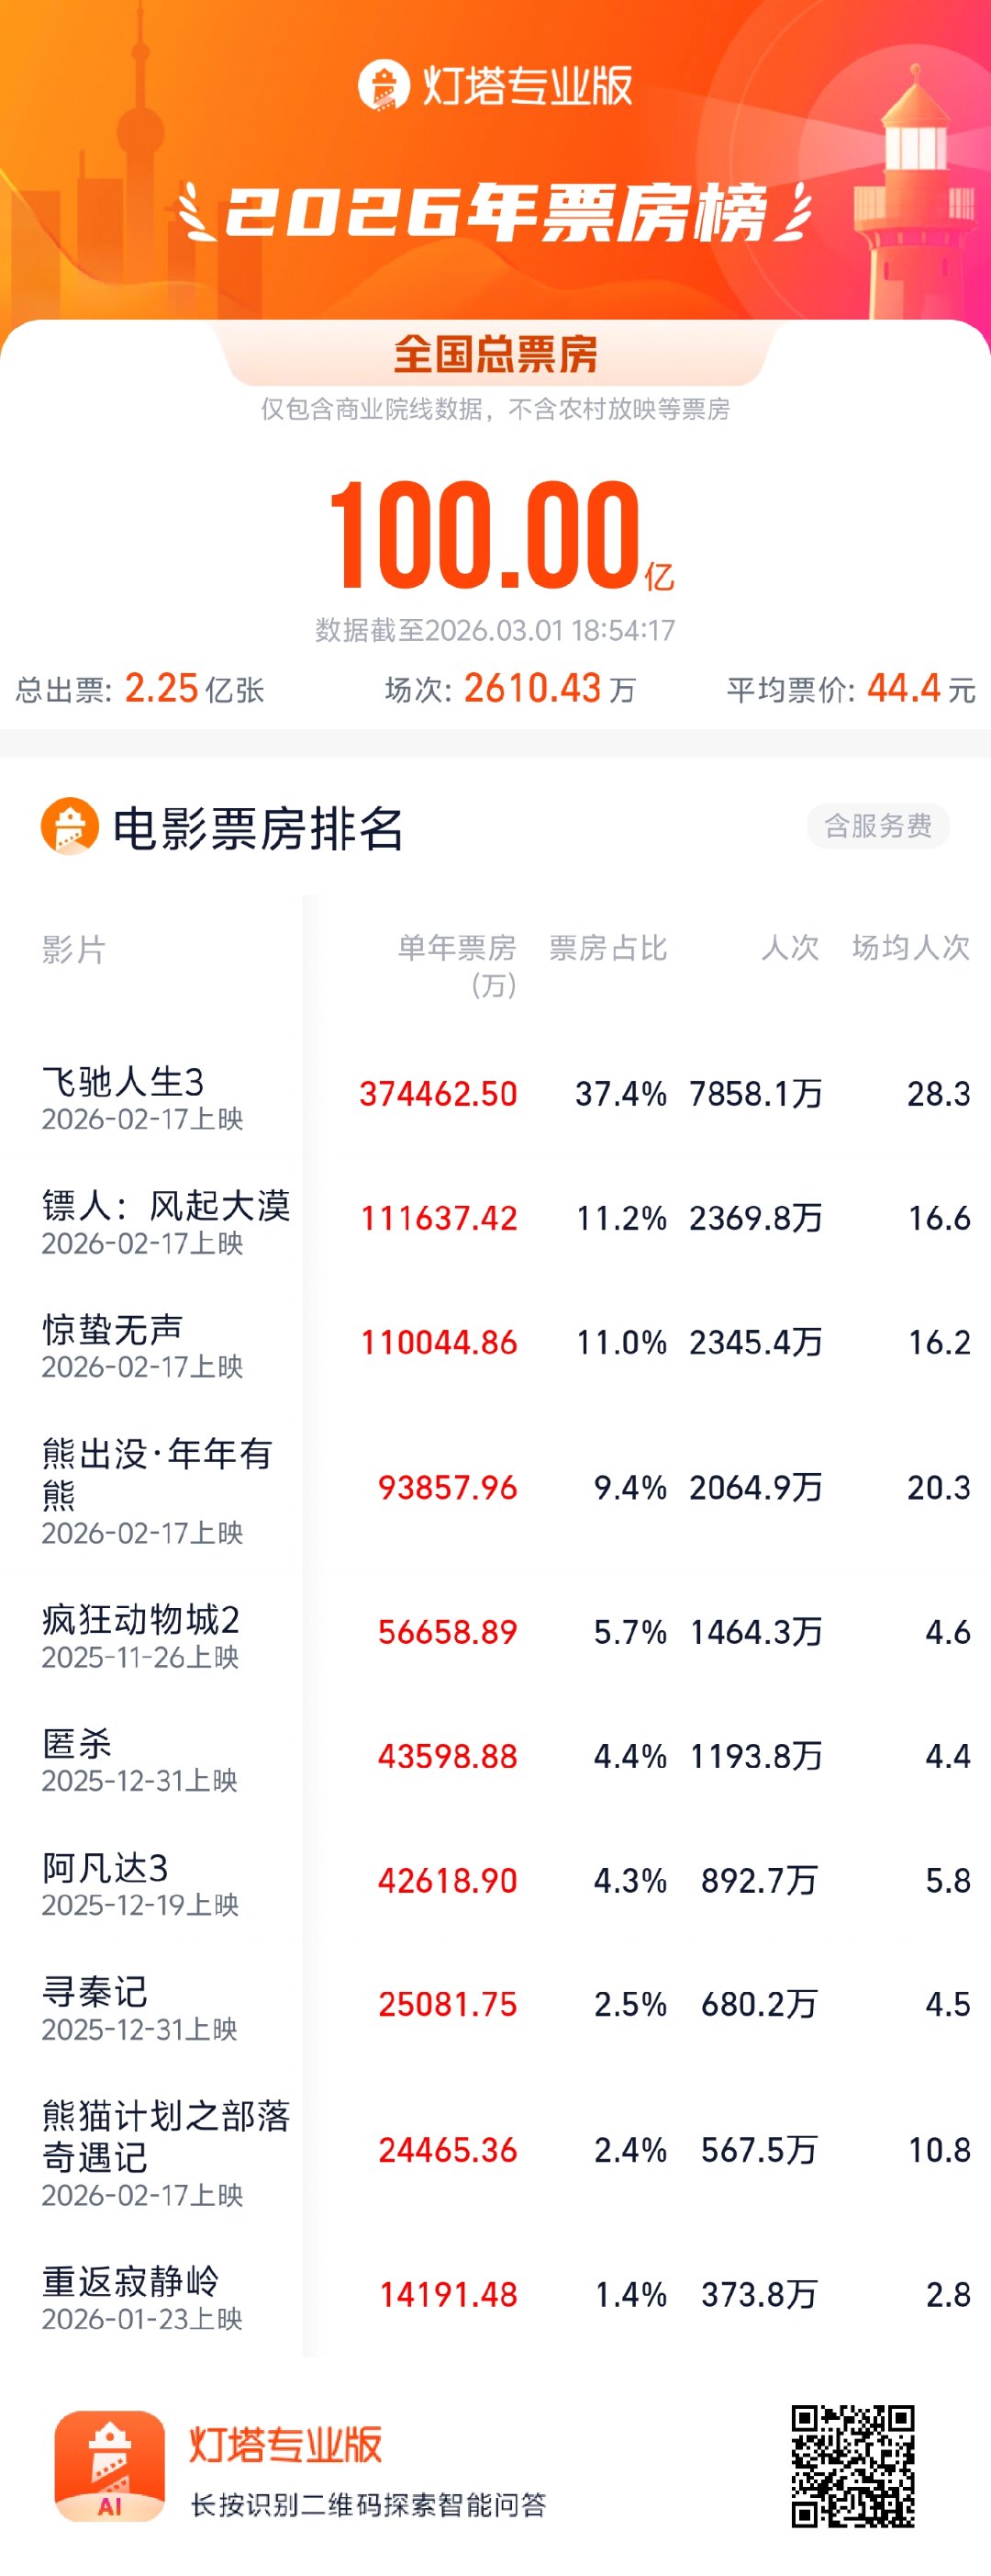Image resolution: width=991 pixels, height=2576 pixels.
Task: Click the 灯塔 AI app icon in footer
Action: pos(110,2466)
